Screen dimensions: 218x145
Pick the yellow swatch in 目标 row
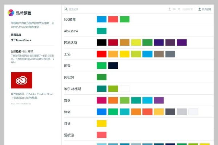click(x=102, y=123)
